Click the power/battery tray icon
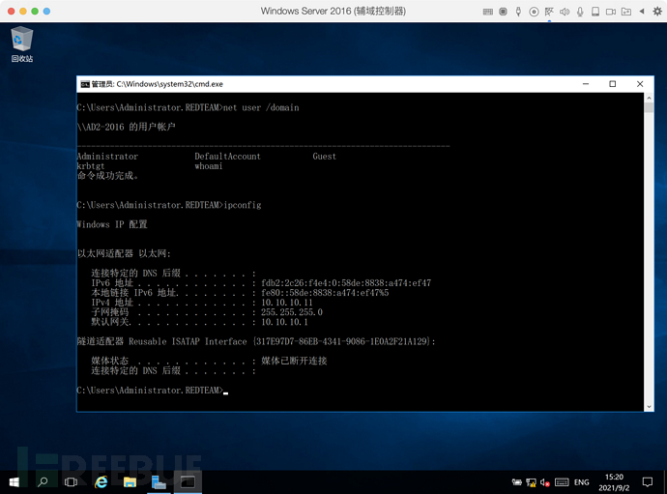667x494 pixels. [x=516, y=482]
